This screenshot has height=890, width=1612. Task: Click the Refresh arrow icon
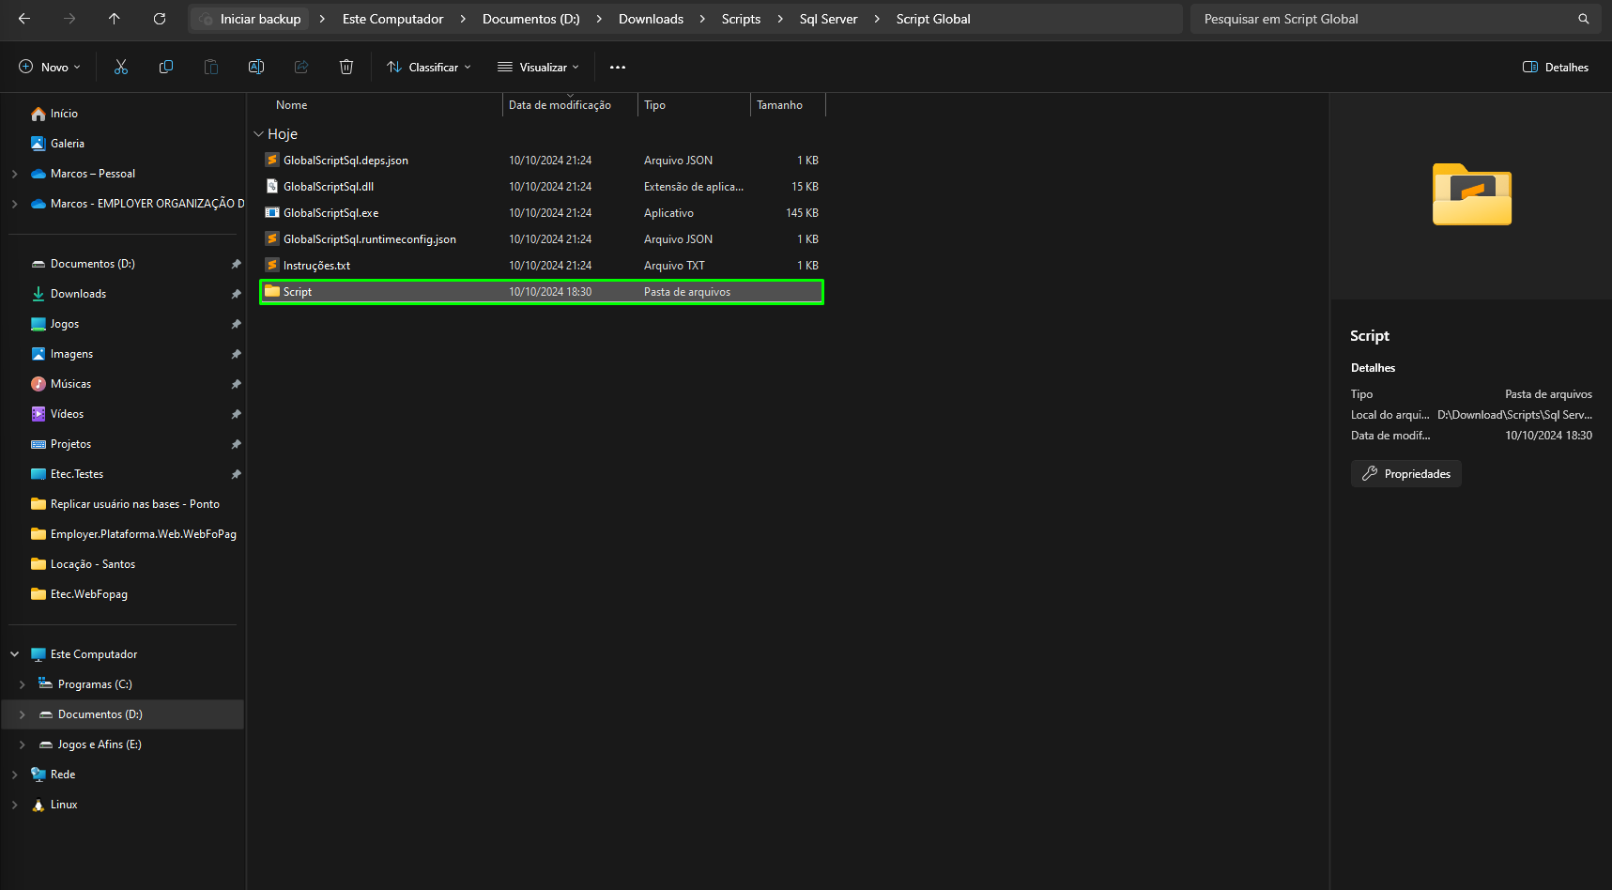[x=160, y=19]
